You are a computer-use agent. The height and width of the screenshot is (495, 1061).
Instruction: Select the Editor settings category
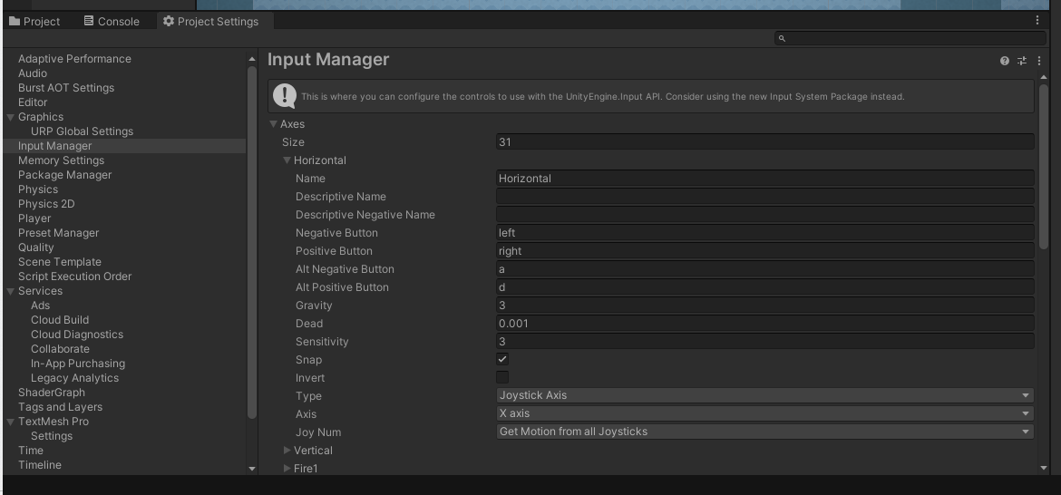tap(33, 102)
